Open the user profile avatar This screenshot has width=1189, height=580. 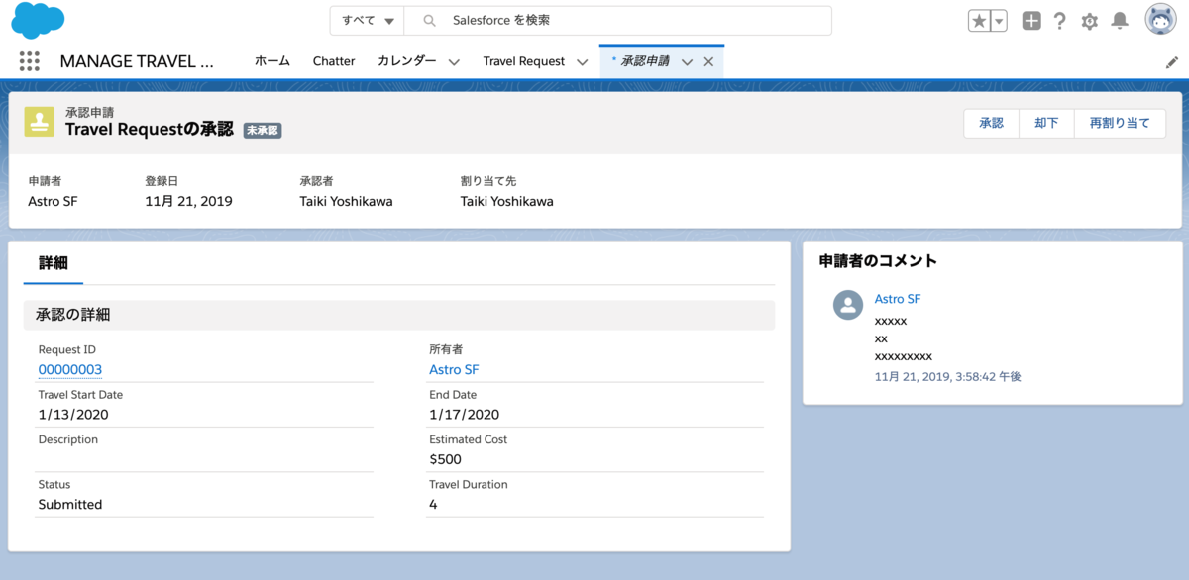click(1160, 20)
